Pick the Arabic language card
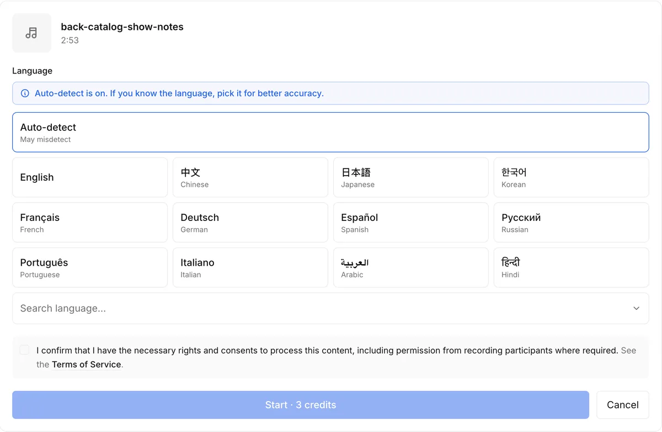 410,267
